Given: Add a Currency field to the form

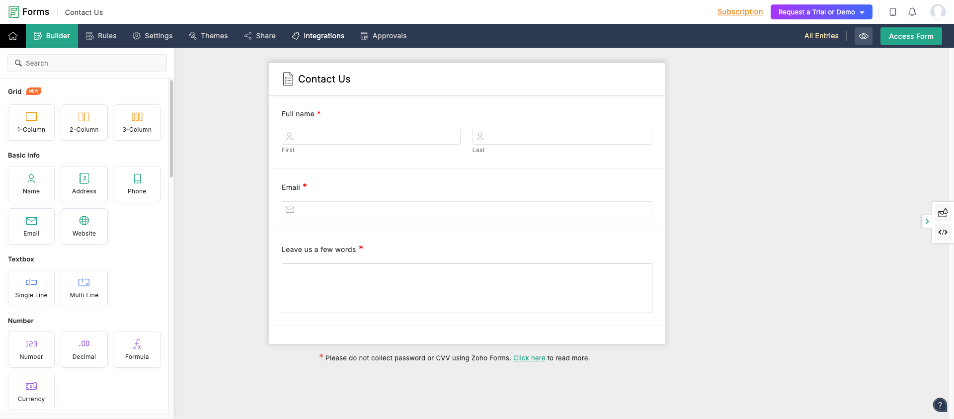Looking at the screenshot, I should coord(31,392).
